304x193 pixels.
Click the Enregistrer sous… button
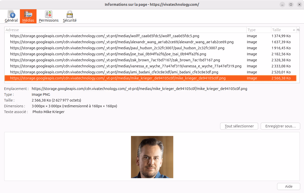tap(280, 126)
